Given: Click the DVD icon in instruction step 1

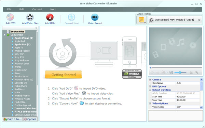Looking at the screenshot, I should pos(76,88).
